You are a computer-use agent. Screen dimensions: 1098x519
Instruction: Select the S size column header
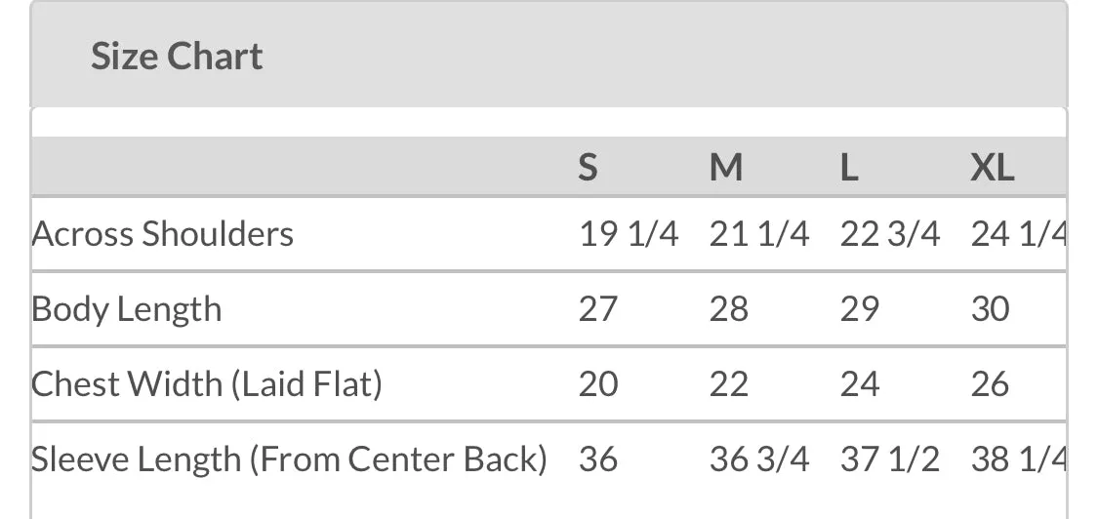click(588, 168)
